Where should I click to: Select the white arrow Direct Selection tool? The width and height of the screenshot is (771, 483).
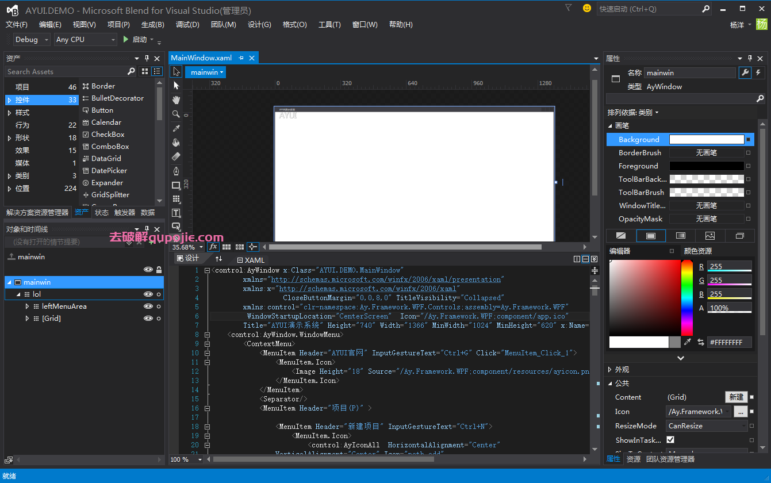coord(176,86)
